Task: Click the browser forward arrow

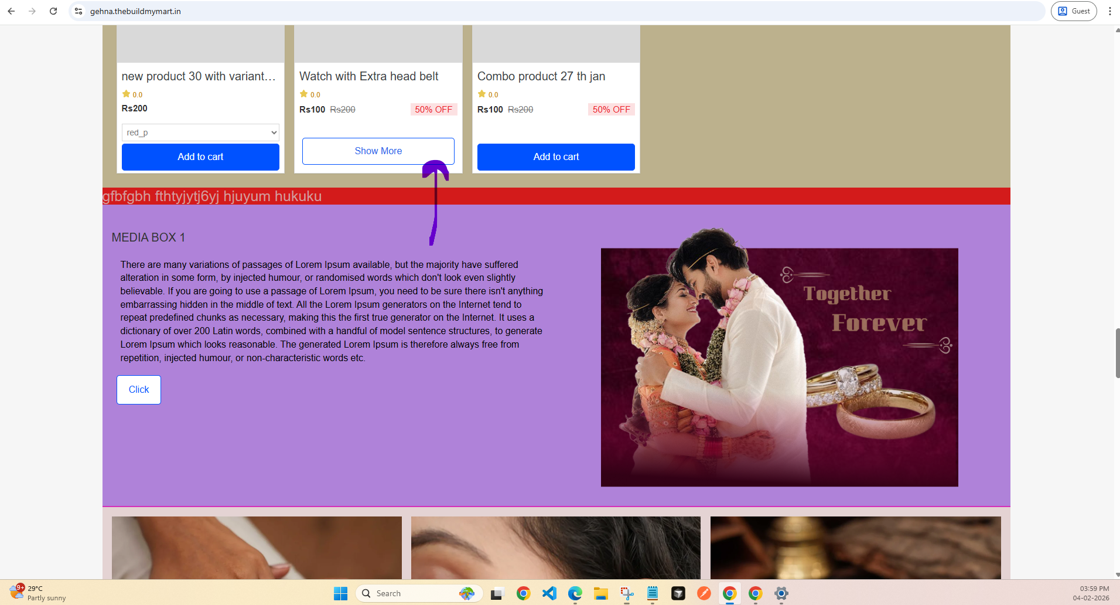Action: [32, 11]
